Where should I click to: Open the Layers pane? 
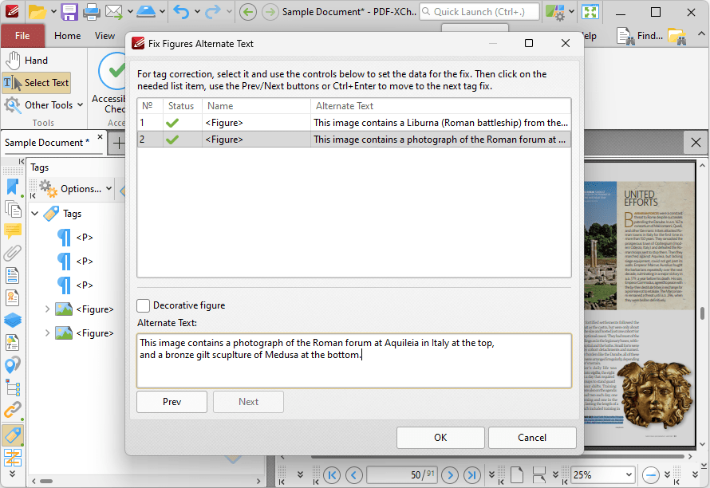click(13, 320)
